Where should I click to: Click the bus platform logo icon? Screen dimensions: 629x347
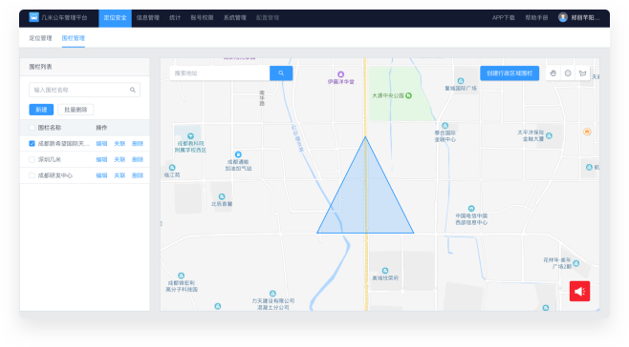coord(34,17)
